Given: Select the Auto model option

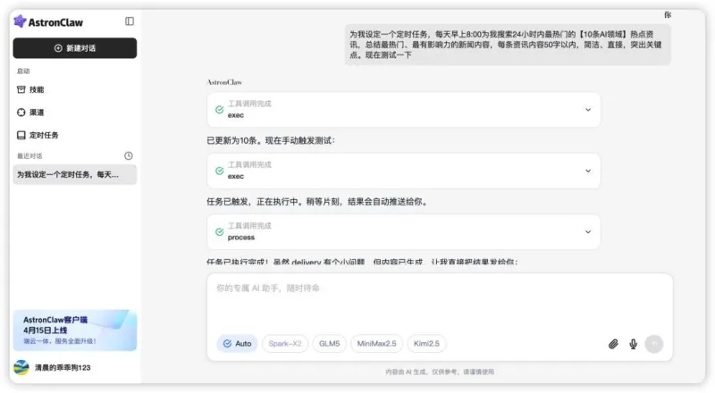Looking at the screenshot, I should coord(237,344).
